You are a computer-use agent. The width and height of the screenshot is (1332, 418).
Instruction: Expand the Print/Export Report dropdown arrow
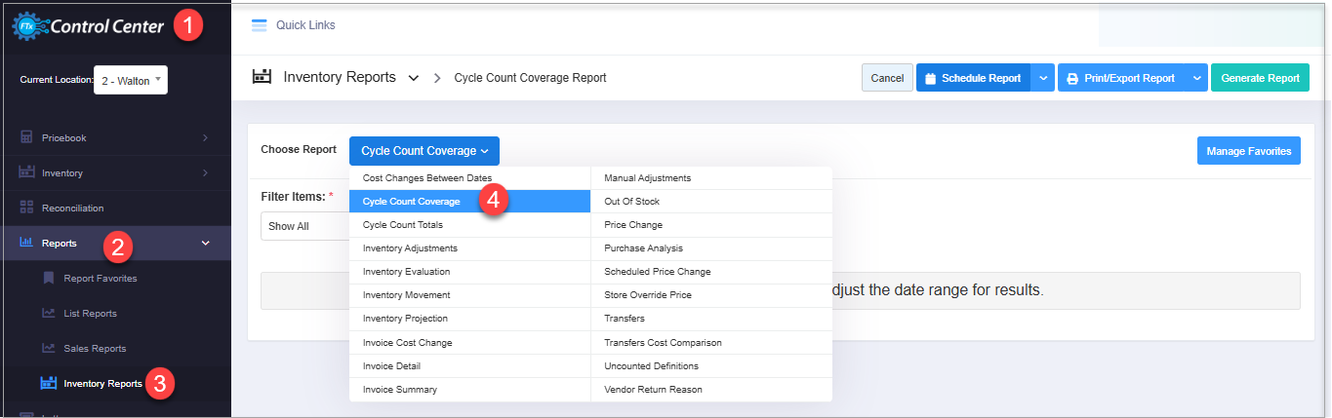[x=1196, y=78]
